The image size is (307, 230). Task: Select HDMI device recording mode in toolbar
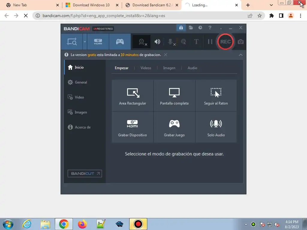98,42
